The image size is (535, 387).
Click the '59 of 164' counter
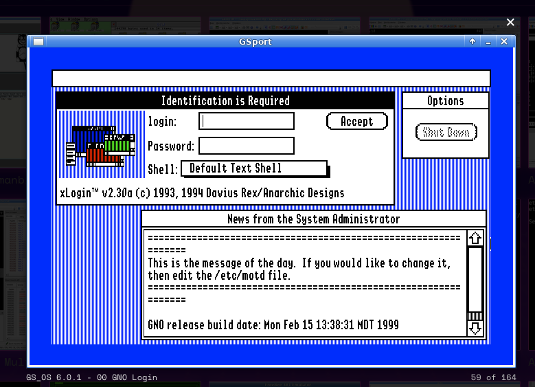click(x=493, y=377)
